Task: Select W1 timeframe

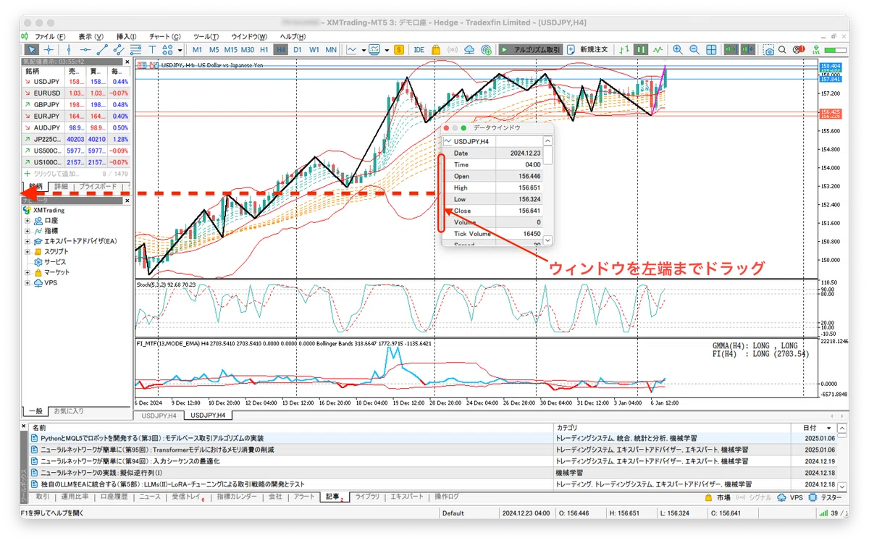Action: tap(314, 49)
